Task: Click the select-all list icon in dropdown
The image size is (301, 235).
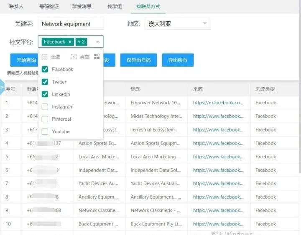Action: click(x=44, y=57)
